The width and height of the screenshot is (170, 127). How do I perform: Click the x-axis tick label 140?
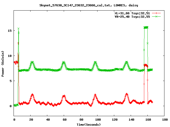(131, 120)
